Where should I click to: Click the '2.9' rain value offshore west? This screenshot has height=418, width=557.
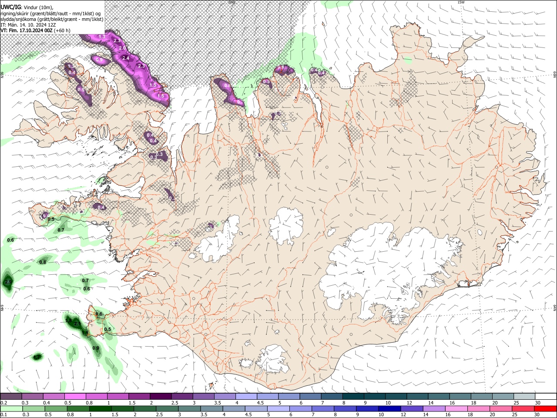tap(8, 283)
